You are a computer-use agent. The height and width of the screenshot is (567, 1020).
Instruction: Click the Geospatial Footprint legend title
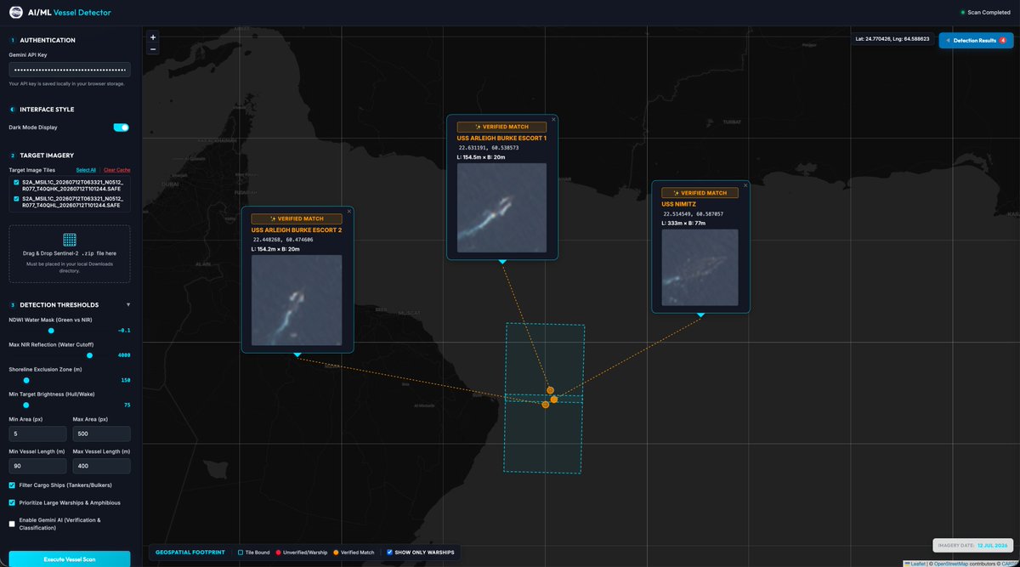(190, 553)
